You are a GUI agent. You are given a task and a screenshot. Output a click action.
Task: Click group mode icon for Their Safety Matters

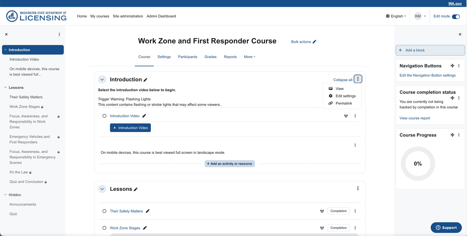coord(322,211)
